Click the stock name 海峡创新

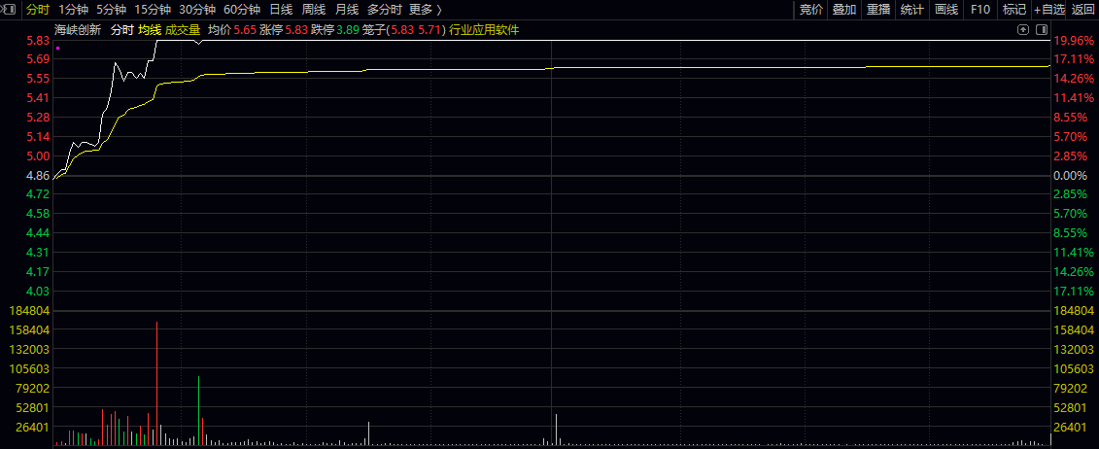[78, 30]
